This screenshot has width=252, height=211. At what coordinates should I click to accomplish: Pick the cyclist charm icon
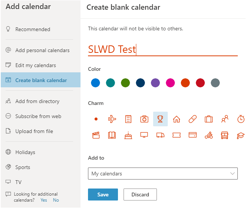coord(209,135)
